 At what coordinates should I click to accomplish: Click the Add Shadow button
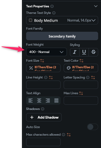click(44, 117)
